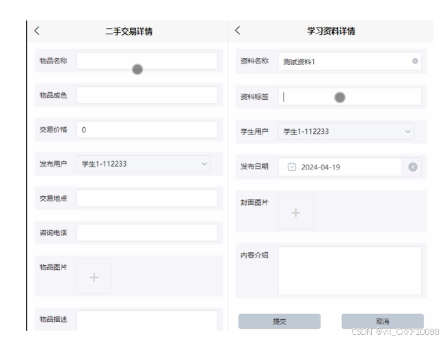Click the 物品名称 label

coord(53,61)
